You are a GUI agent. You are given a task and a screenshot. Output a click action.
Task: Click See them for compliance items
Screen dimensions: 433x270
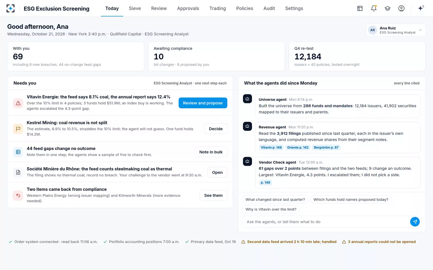(x=213, y=195)
